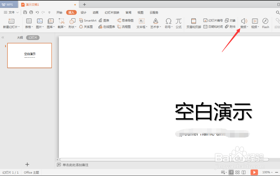Insert 幻灯片编号 slide number
This screenshot has height=176, width=280.
213,20
